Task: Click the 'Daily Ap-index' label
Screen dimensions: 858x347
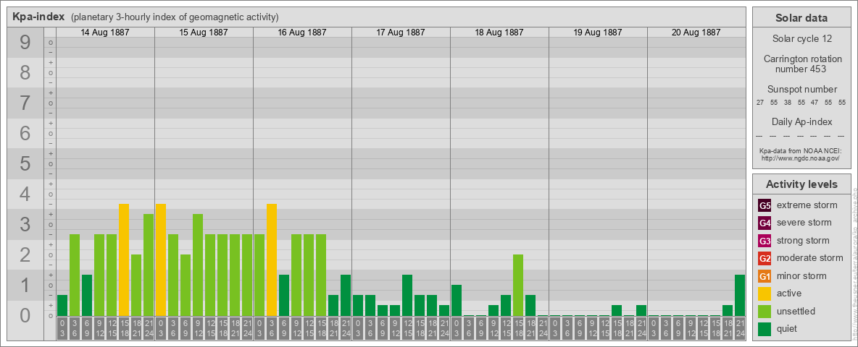Action: tap(801, 121)
